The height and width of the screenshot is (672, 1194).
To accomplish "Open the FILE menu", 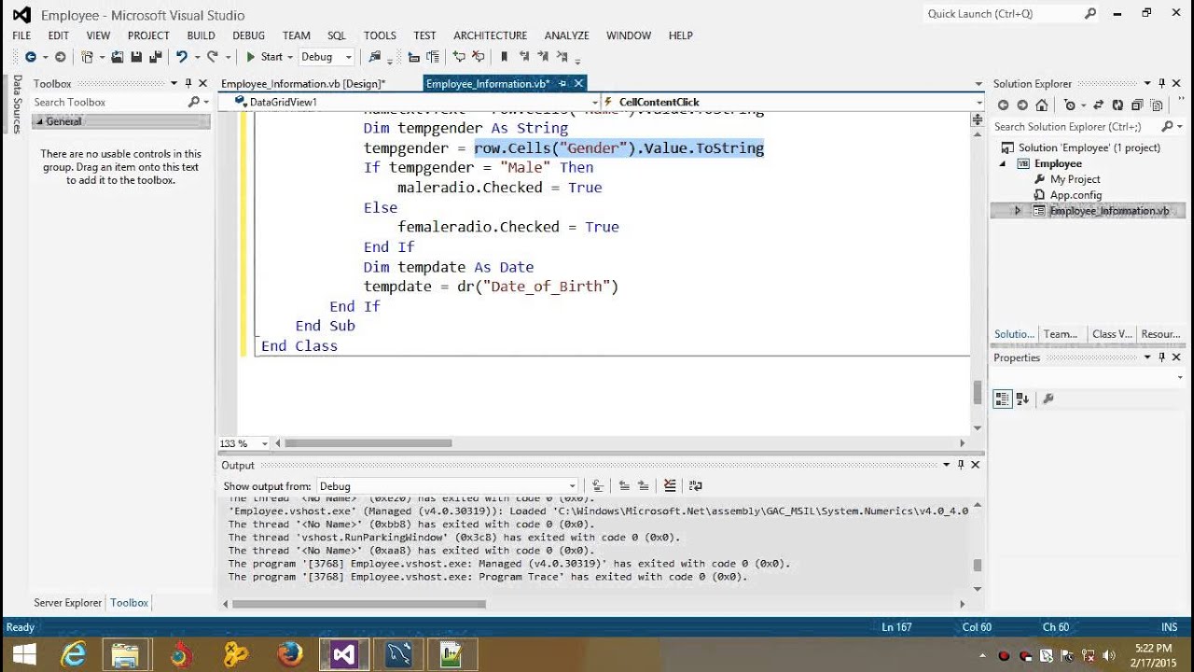I will tap(21, 35).
